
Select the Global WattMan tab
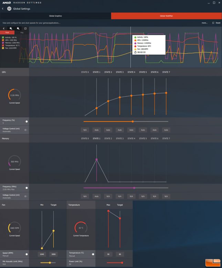[167, 16]
